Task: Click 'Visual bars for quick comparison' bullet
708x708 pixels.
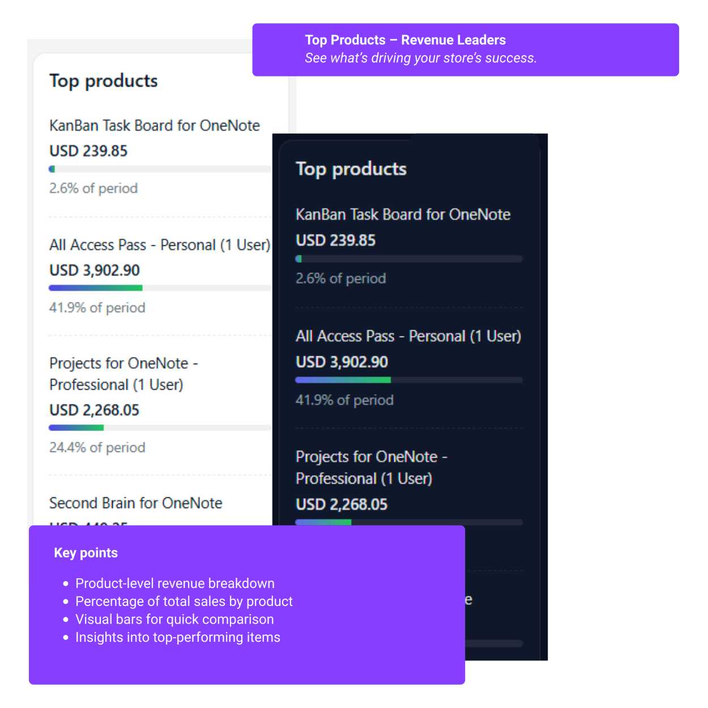Action: pyautogui.click(x=174, y=619)
